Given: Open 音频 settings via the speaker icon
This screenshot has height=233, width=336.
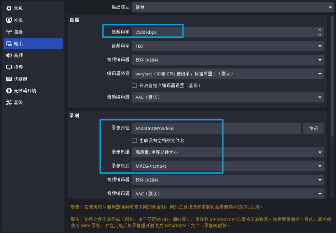Looking at the screenshot, I should (x=9, y=55).
